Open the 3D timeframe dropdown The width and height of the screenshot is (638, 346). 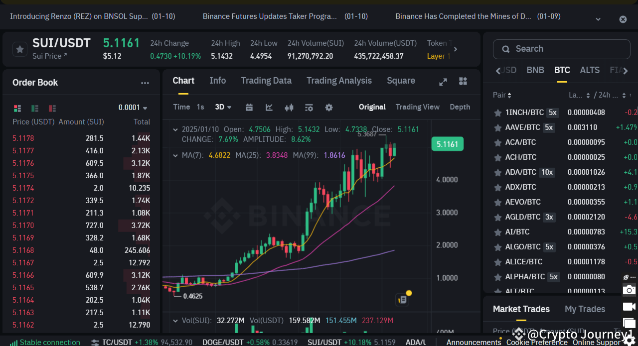(222, 107)
